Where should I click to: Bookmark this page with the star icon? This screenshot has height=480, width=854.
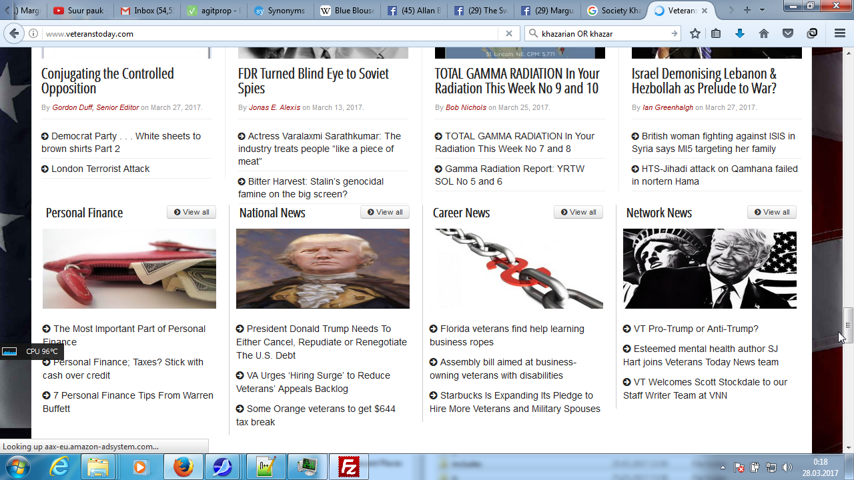pyautogui.click(x=695, y=33)
